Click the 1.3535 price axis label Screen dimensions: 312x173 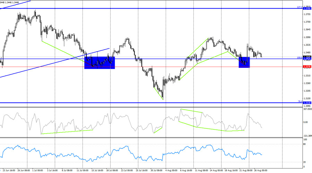(x=307, y=45)
